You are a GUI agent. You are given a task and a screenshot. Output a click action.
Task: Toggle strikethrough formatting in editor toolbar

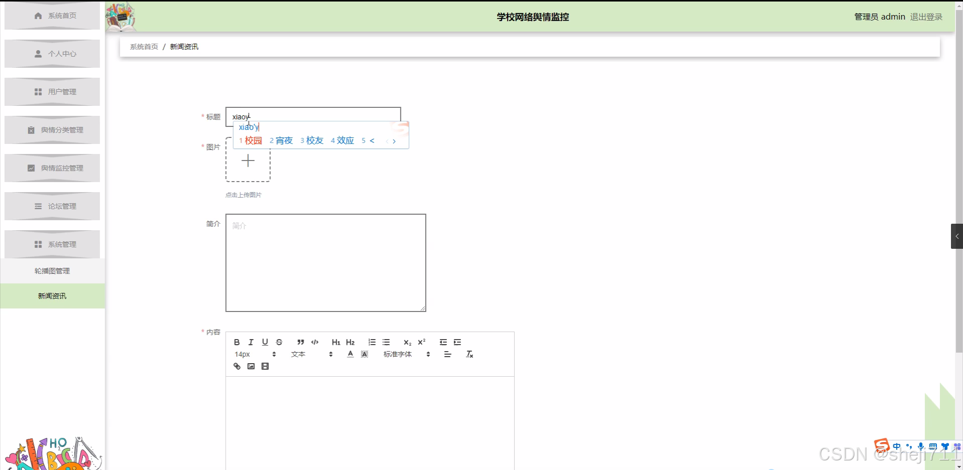[279, 342]
